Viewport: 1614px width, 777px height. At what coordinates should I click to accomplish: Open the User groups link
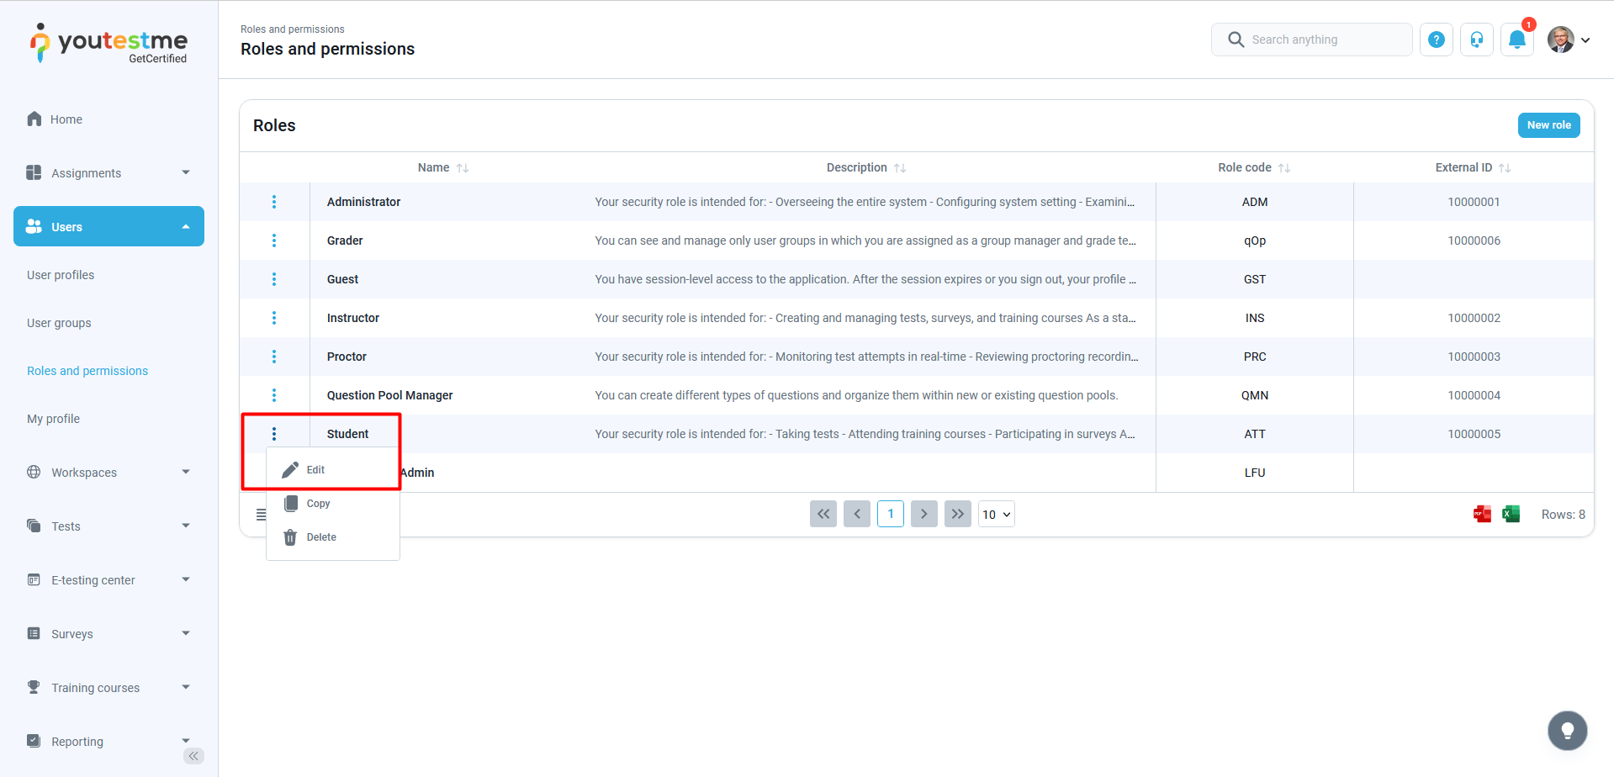[x=59, y=323]
